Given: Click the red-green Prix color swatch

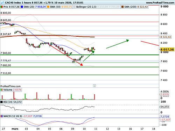Looking at the screenshot, I should pyautogui.click(x=1, y=7).
